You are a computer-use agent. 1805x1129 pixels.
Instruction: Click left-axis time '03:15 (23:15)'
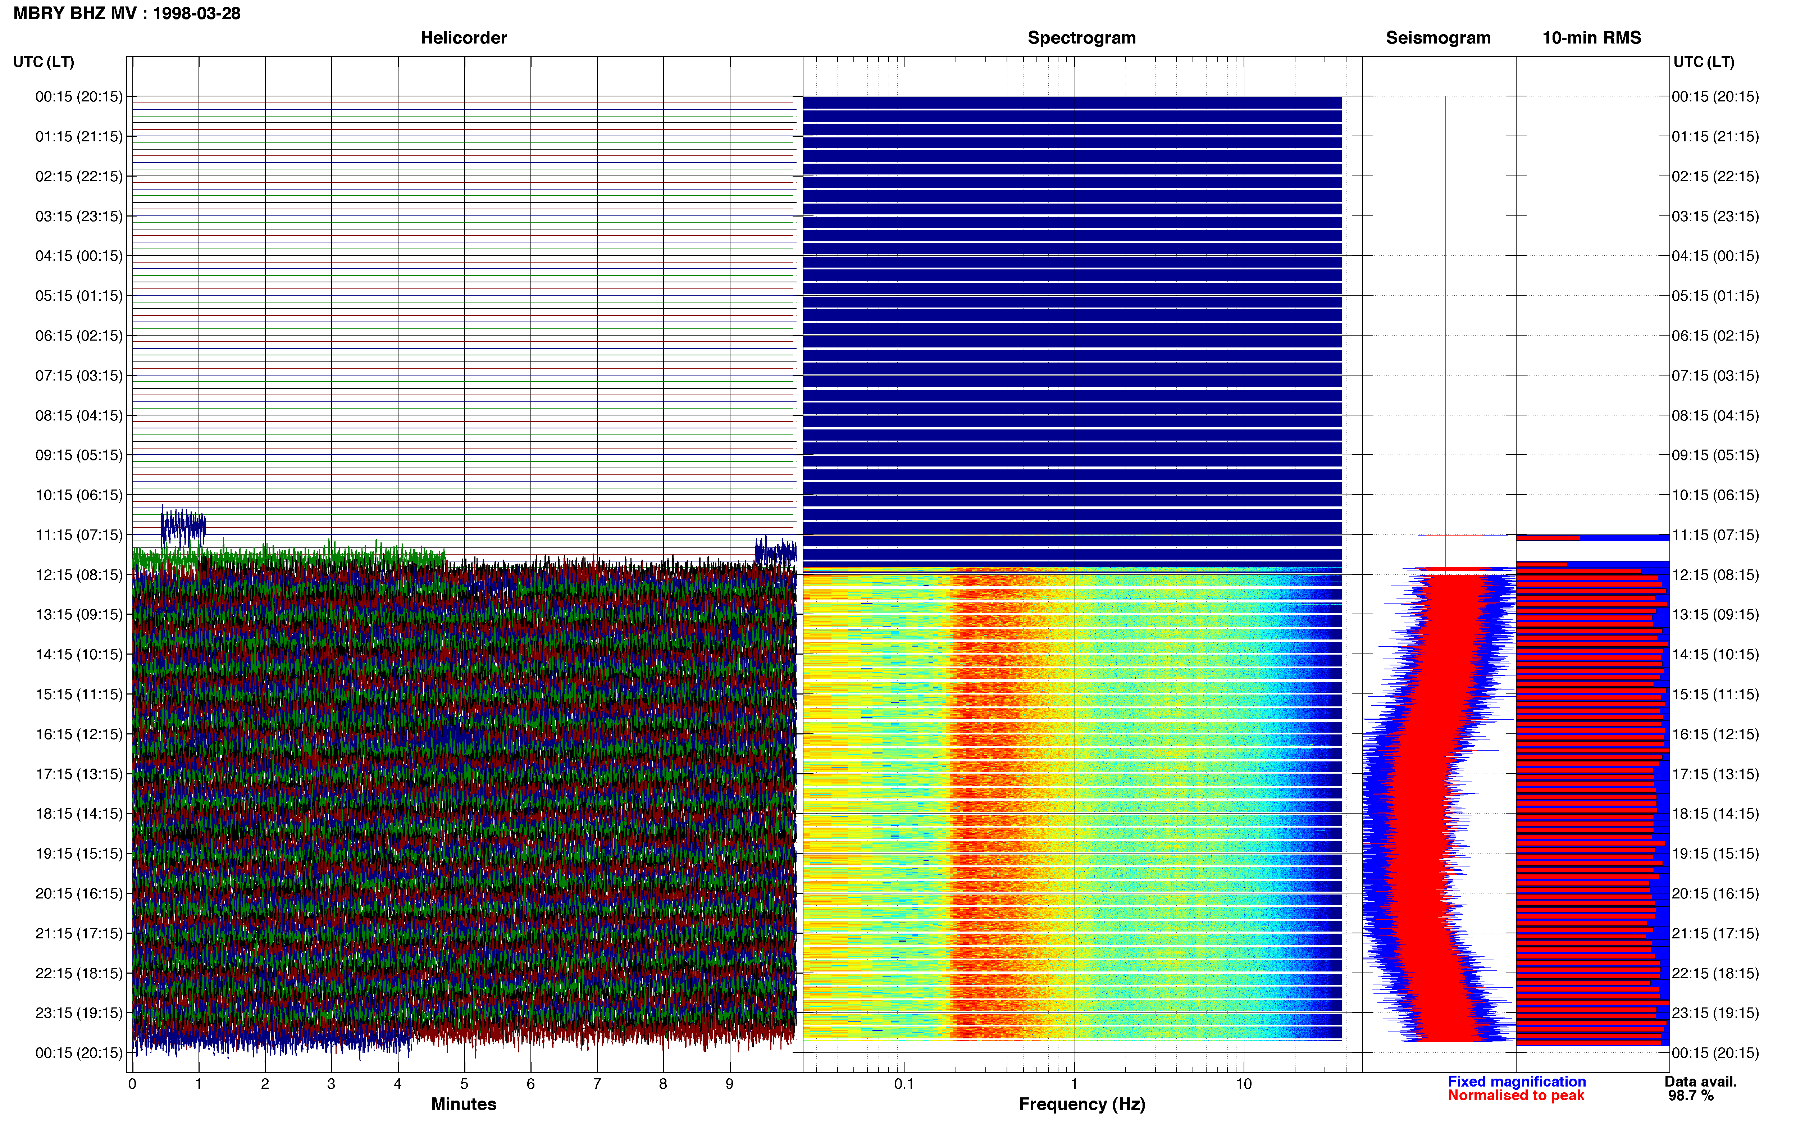pos(79,217)
